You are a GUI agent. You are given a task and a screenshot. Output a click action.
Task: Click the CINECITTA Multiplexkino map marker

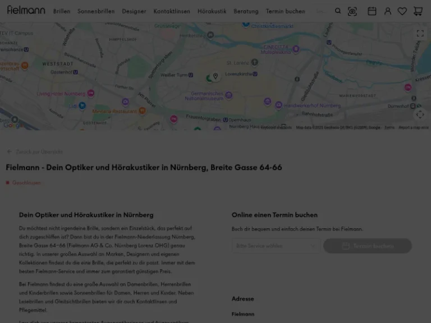tap(296, 49)
